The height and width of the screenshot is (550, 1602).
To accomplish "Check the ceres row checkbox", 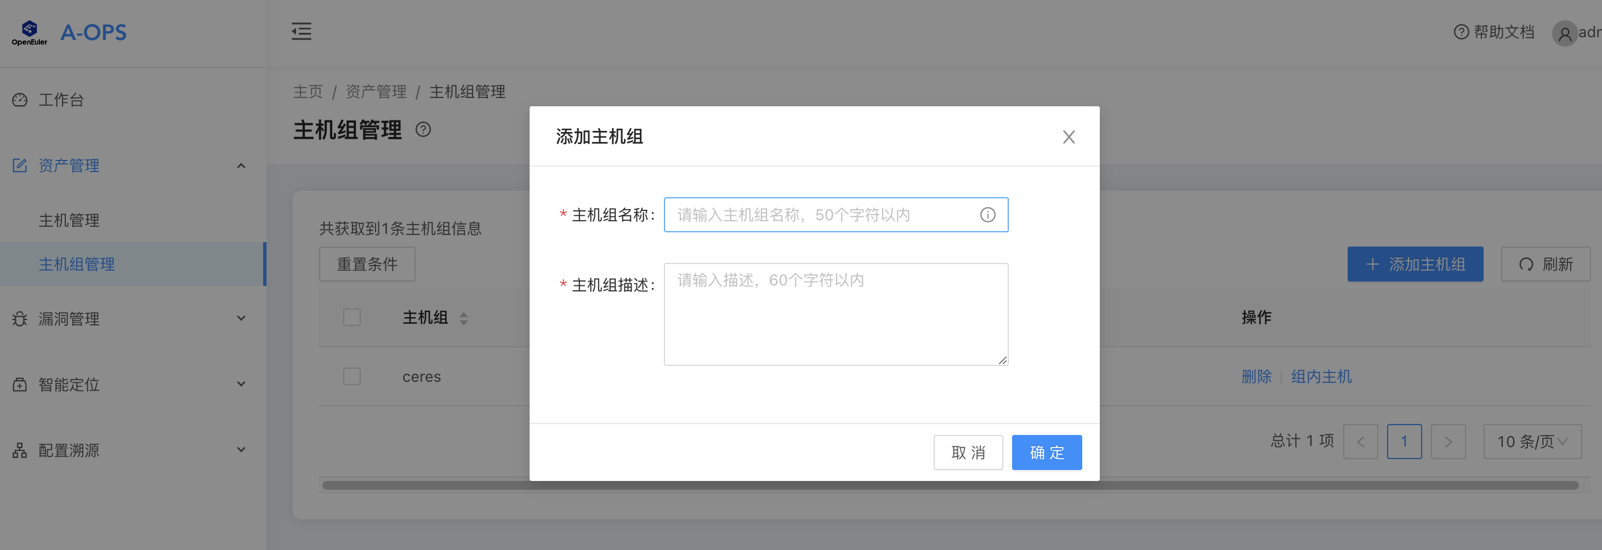I will (351, 376).
